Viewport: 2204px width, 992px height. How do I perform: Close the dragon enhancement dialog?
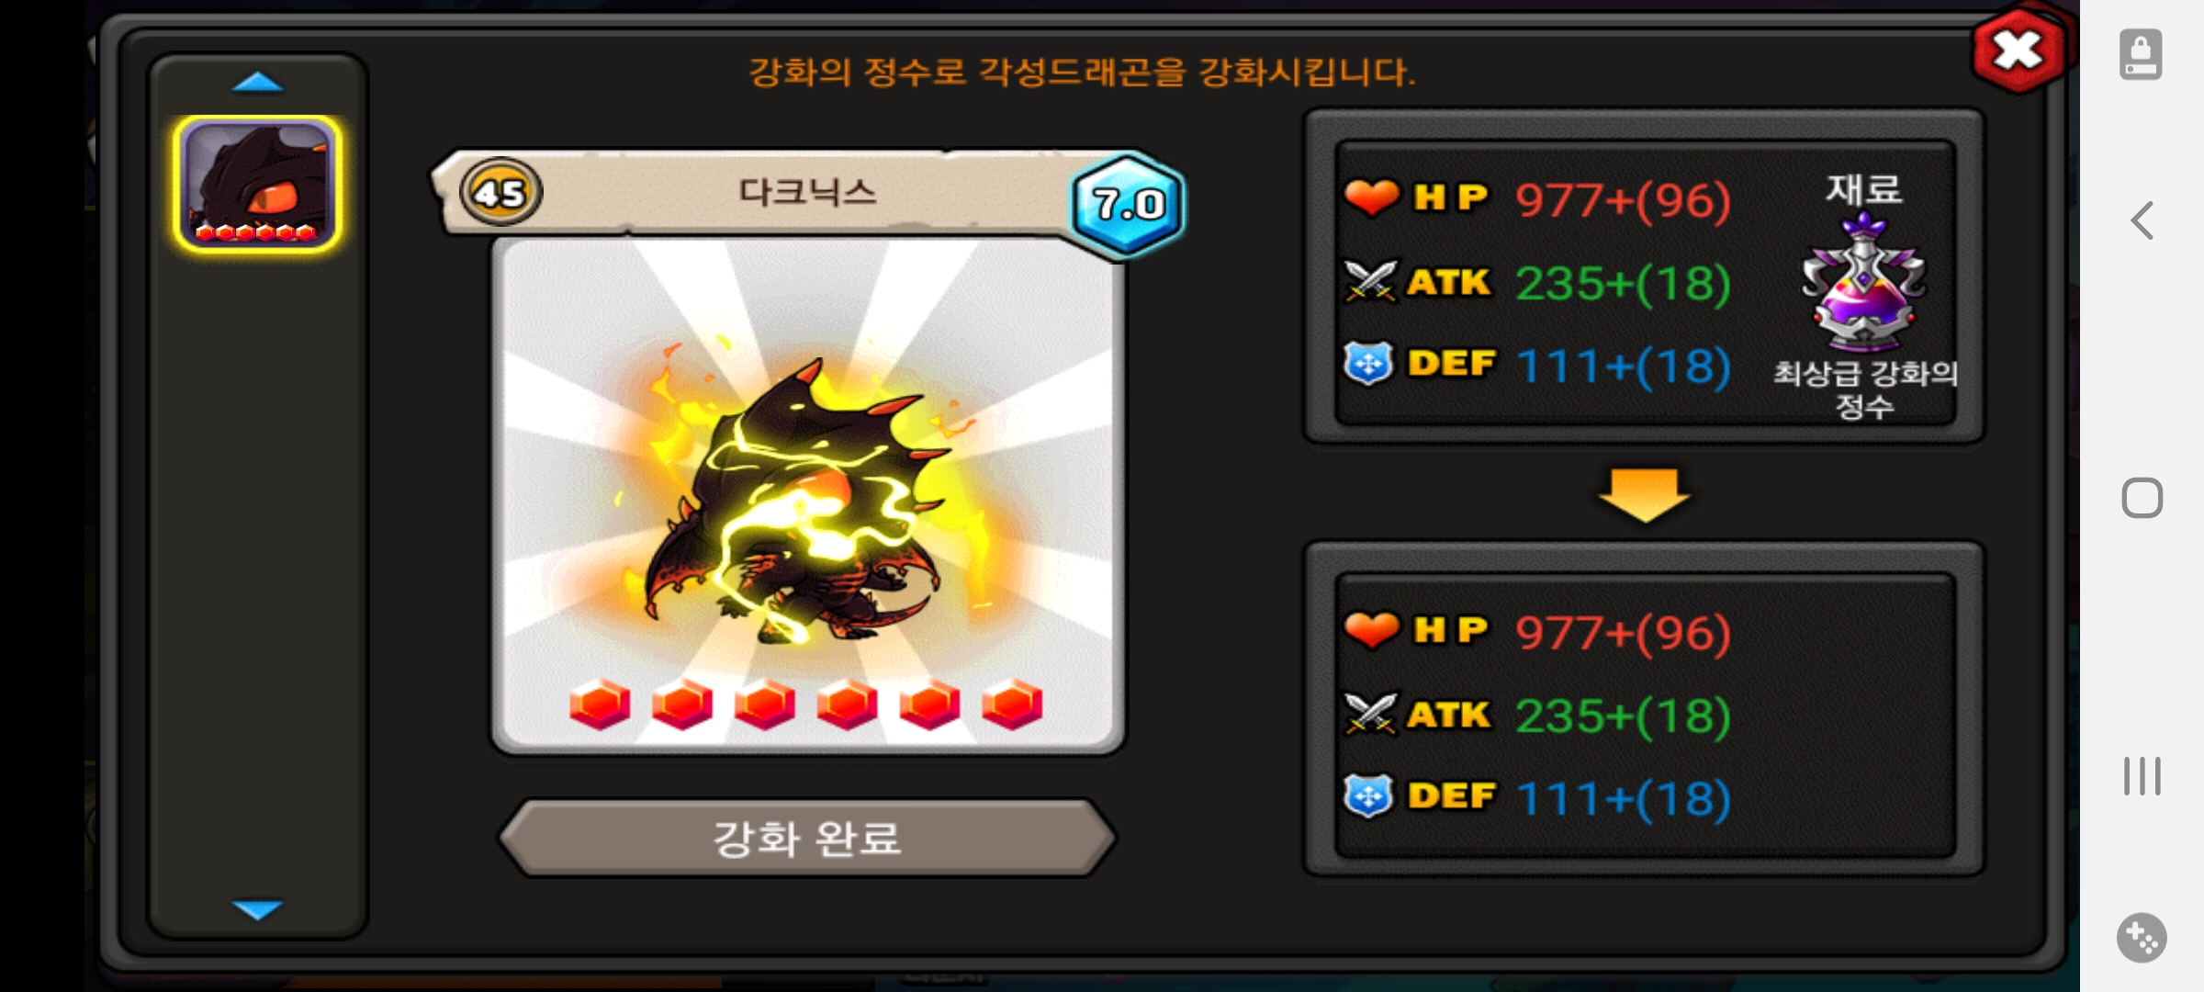pos(2019,50)
